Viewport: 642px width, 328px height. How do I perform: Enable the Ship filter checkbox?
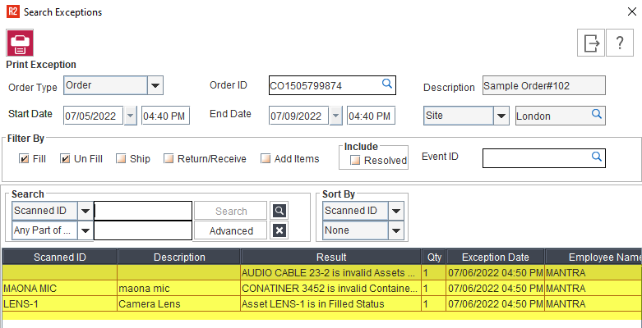click(121, 158)
